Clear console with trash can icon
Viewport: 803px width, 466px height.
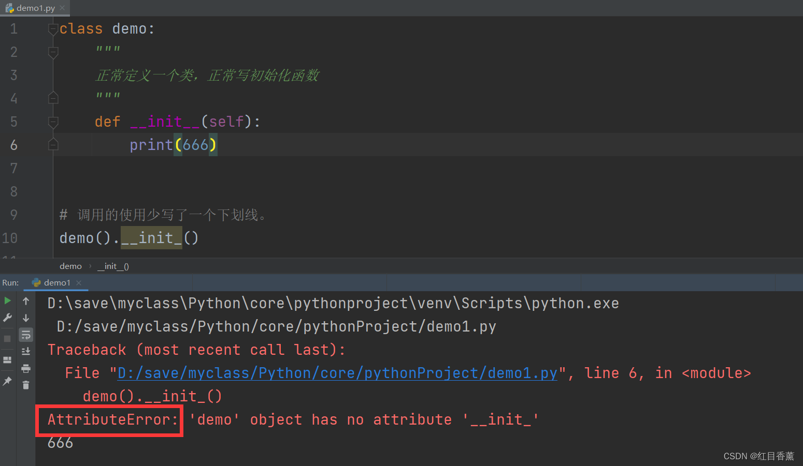(x=26, y=385)
